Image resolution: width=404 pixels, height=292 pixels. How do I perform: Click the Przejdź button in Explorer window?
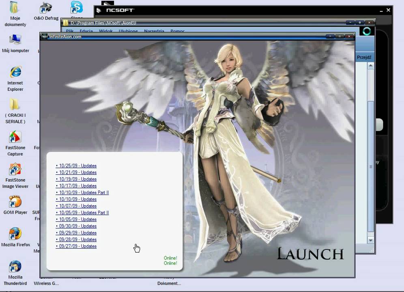364,57
